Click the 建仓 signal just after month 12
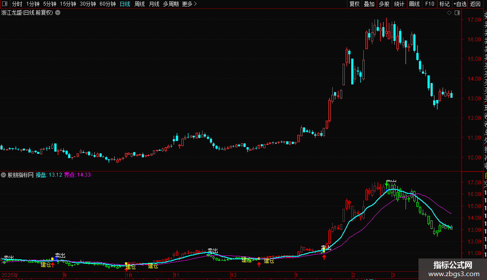 [247, 260]
